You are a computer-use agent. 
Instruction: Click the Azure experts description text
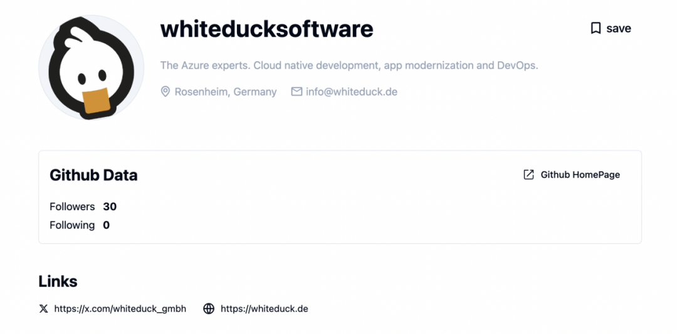pos(349,66)
